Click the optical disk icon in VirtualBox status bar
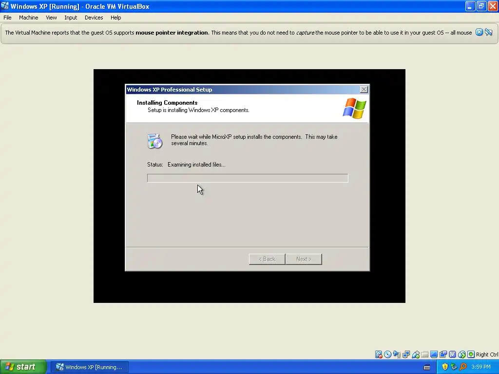The image size is (499, 374). (x=387, y=355)
